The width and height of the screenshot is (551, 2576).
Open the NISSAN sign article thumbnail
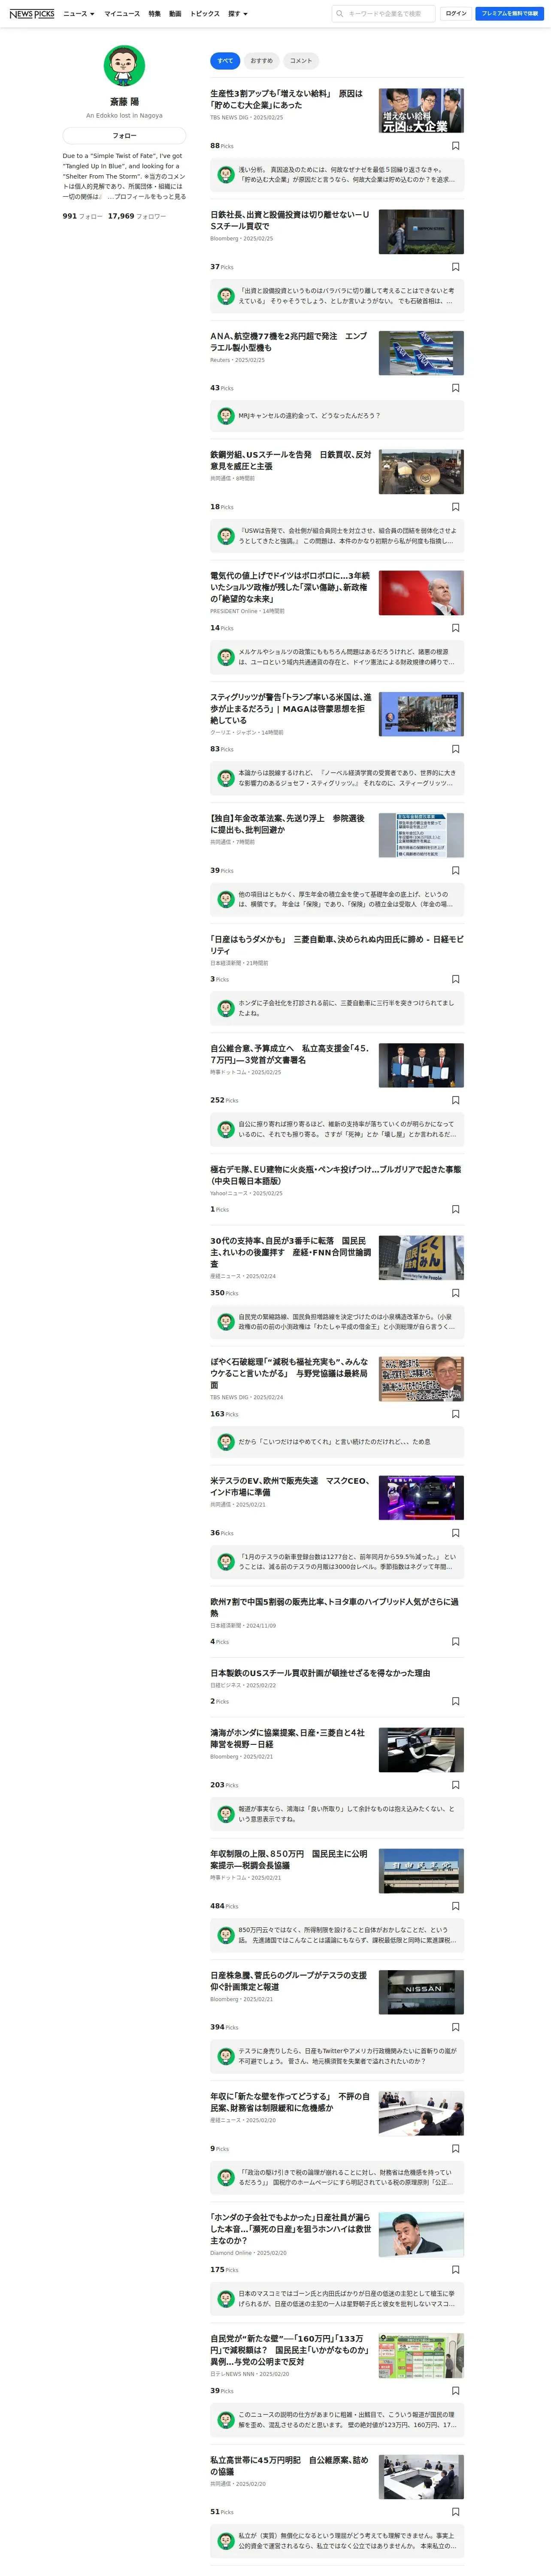[421, 1992]
